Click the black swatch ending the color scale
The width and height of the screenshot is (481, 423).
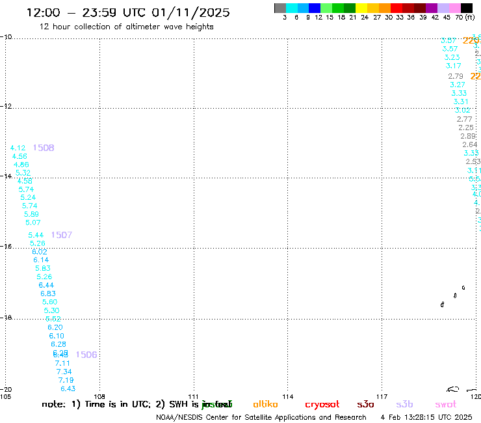[467, 8]
